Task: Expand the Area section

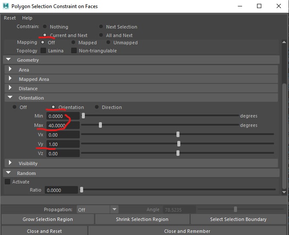Action: click(10, 69)
